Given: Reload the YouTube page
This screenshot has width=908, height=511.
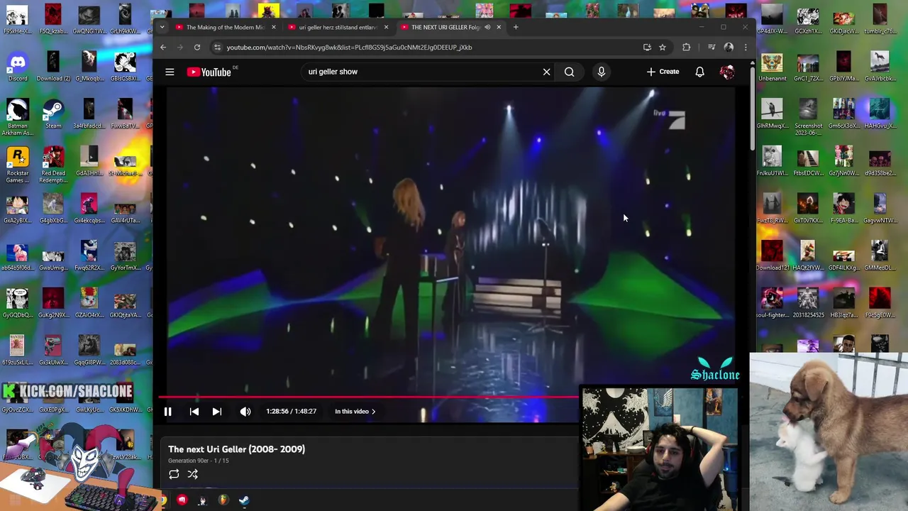Looking at the screenshot, I should click(197, 48).
